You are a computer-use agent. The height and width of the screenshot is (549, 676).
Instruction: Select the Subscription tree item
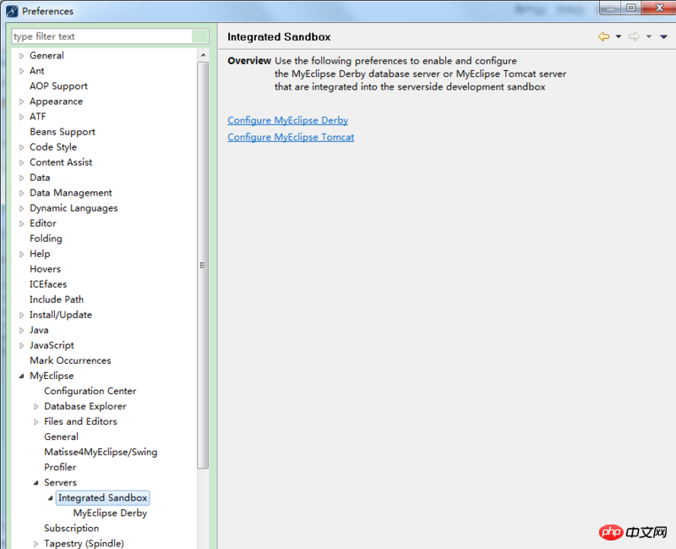click(72, 529)
